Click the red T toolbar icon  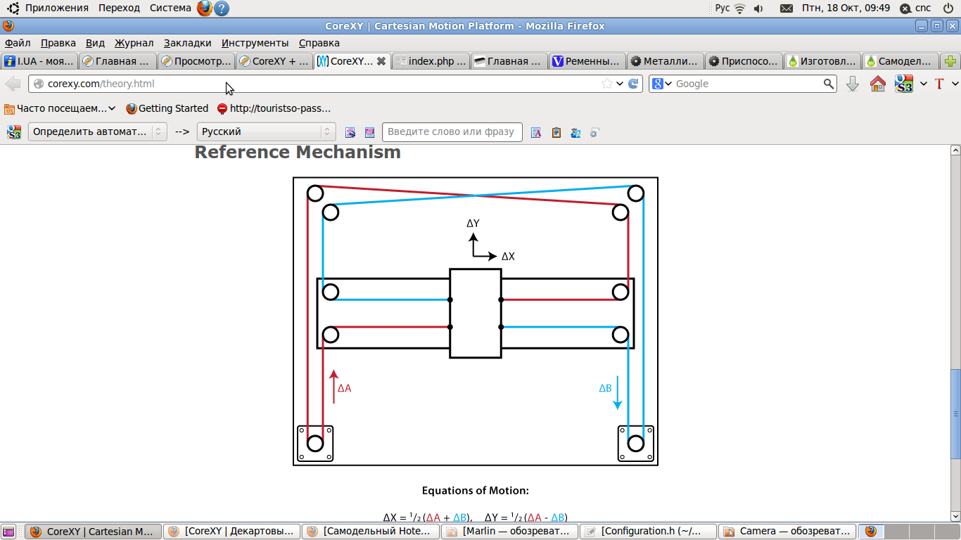point(938,84)
